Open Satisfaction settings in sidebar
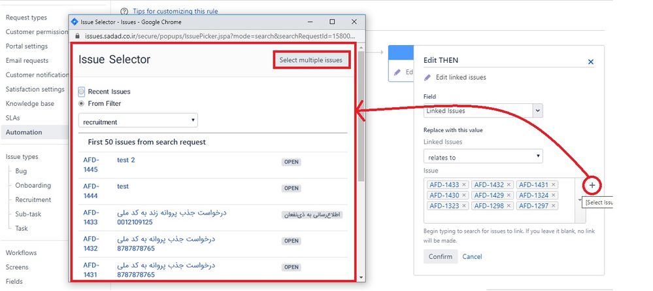This screenshot has width=653, height=291. [35, 89]
